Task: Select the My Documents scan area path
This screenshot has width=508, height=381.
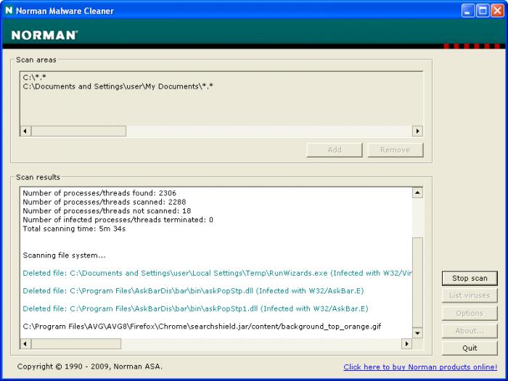Action: click(118, 86)
